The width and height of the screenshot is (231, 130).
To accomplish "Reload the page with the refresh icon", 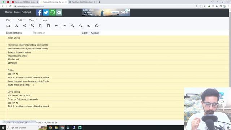I will 10,6.
